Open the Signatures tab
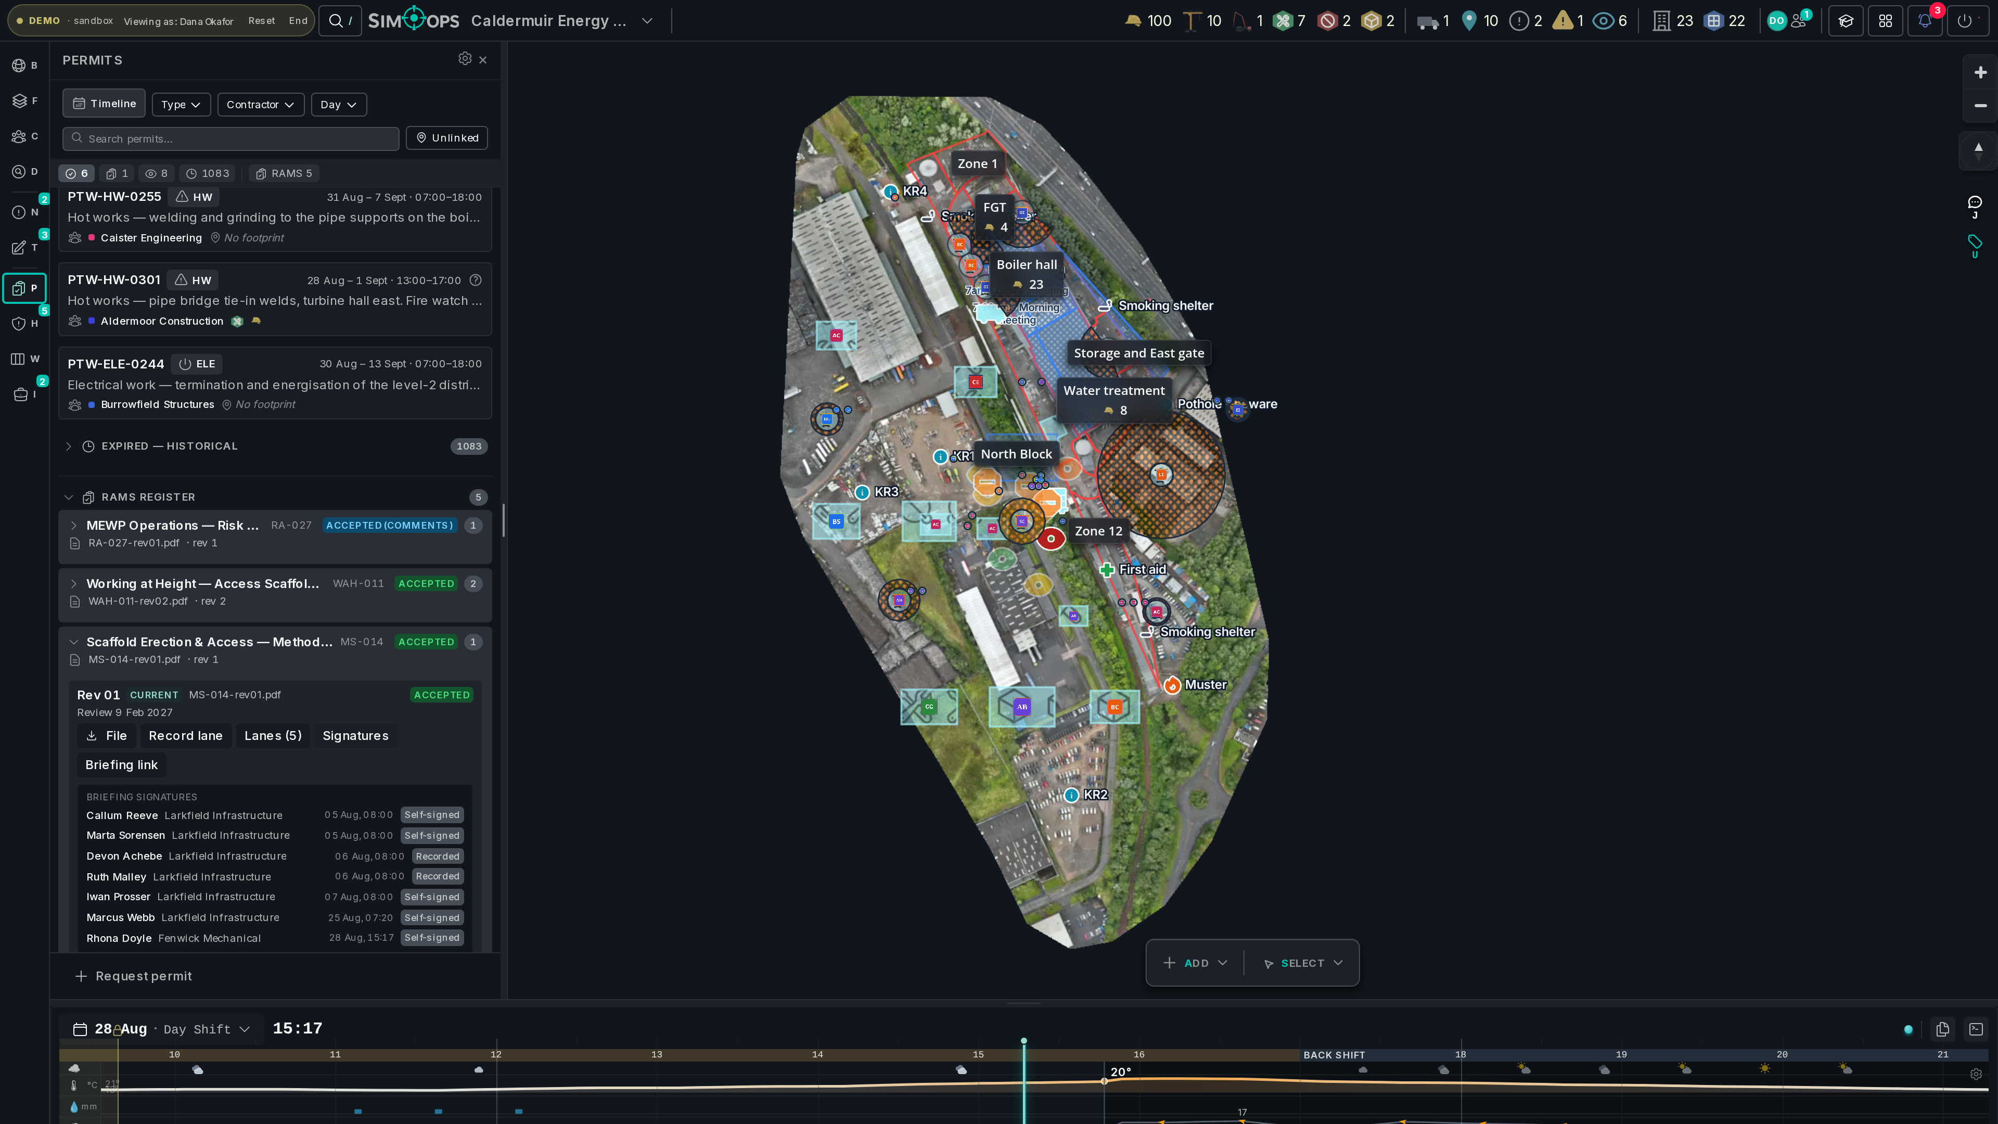The image size is (1998, 1124). 355,735
